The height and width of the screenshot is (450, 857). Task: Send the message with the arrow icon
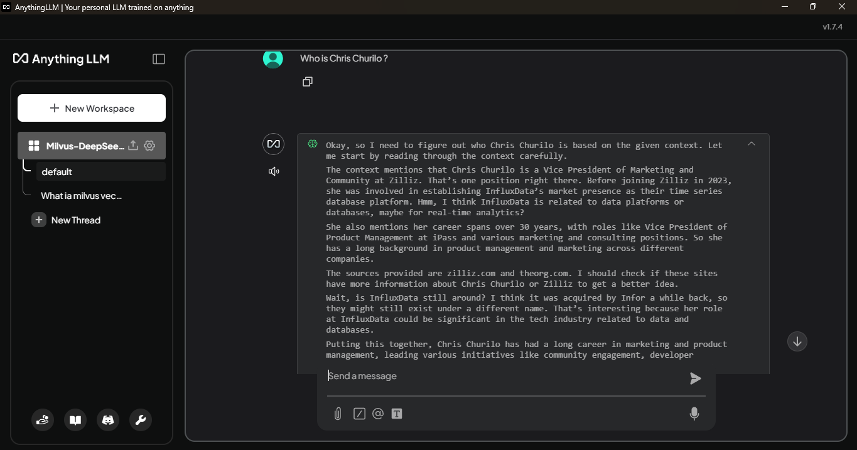pyautogui.click(x=695, y=378)
